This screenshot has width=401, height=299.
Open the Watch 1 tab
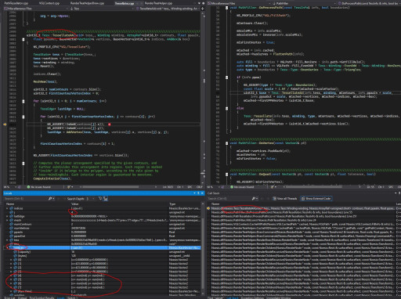(71, 297)
